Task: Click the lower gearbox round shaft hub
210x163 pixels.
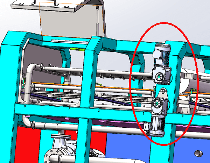Action: (x=157, y=104)
